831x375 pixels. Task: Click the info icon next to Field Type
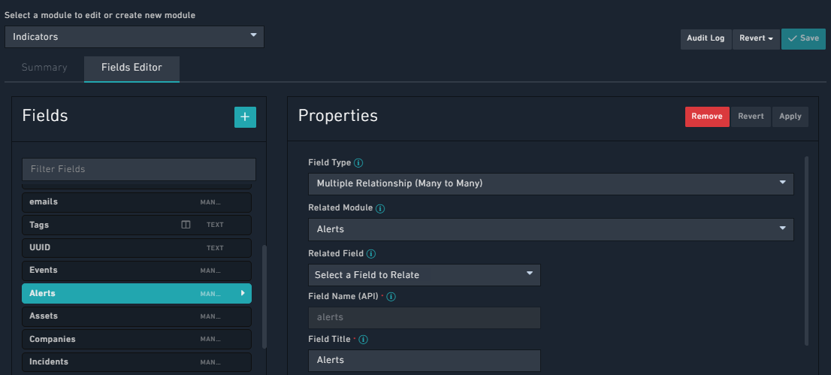[358, 163]
